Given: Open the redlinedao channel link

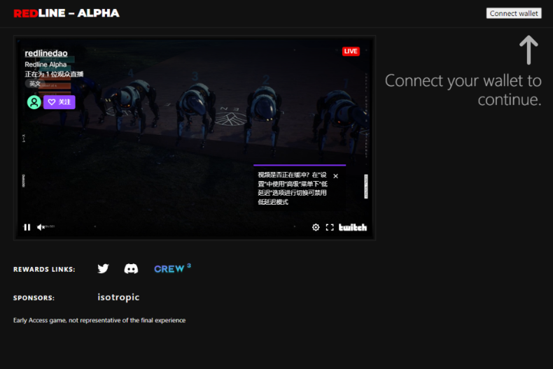Looking at the screenshot, I should 46,53.
